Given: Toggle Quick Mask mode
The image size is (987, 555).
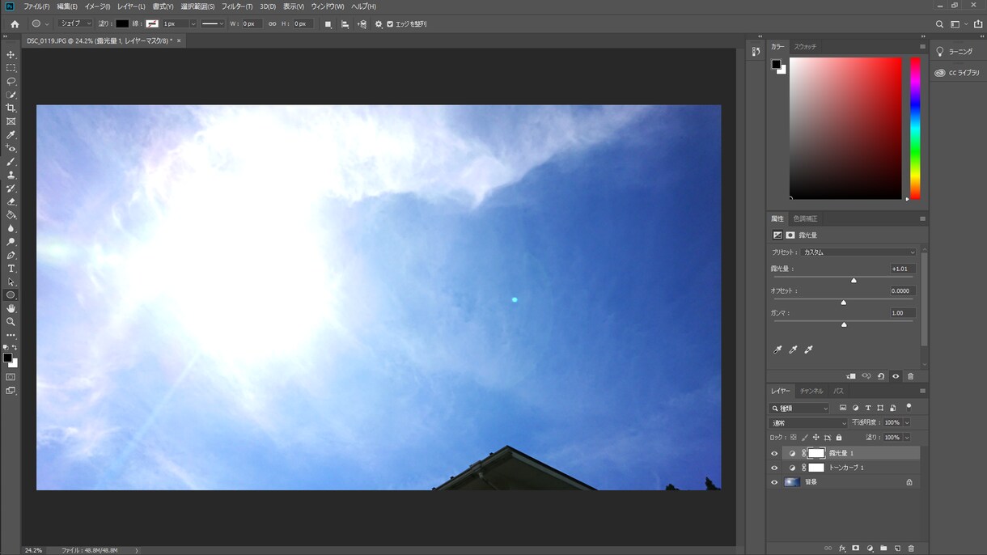Looking at the screenshot, I should (x=11, y=377).
